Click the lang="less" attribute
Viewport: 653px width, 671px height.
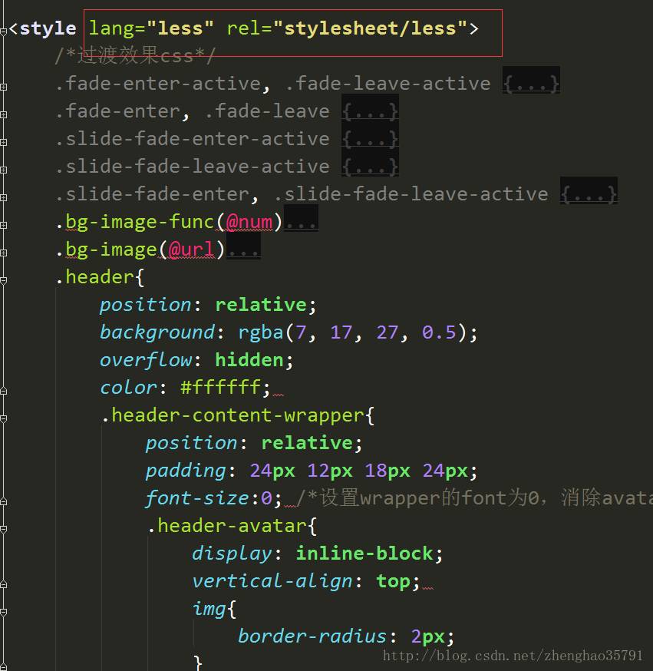[151, 28]
